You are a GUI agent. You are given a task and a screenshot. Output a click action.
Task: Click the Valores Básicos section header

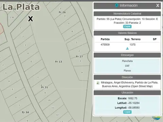(127, 33)
